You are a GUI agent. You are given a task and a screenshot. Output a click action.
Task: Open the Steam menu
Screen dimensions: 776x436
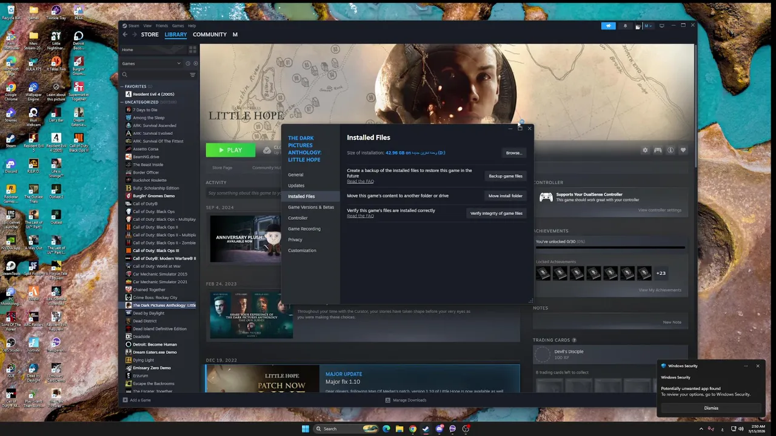click(133, 26)
